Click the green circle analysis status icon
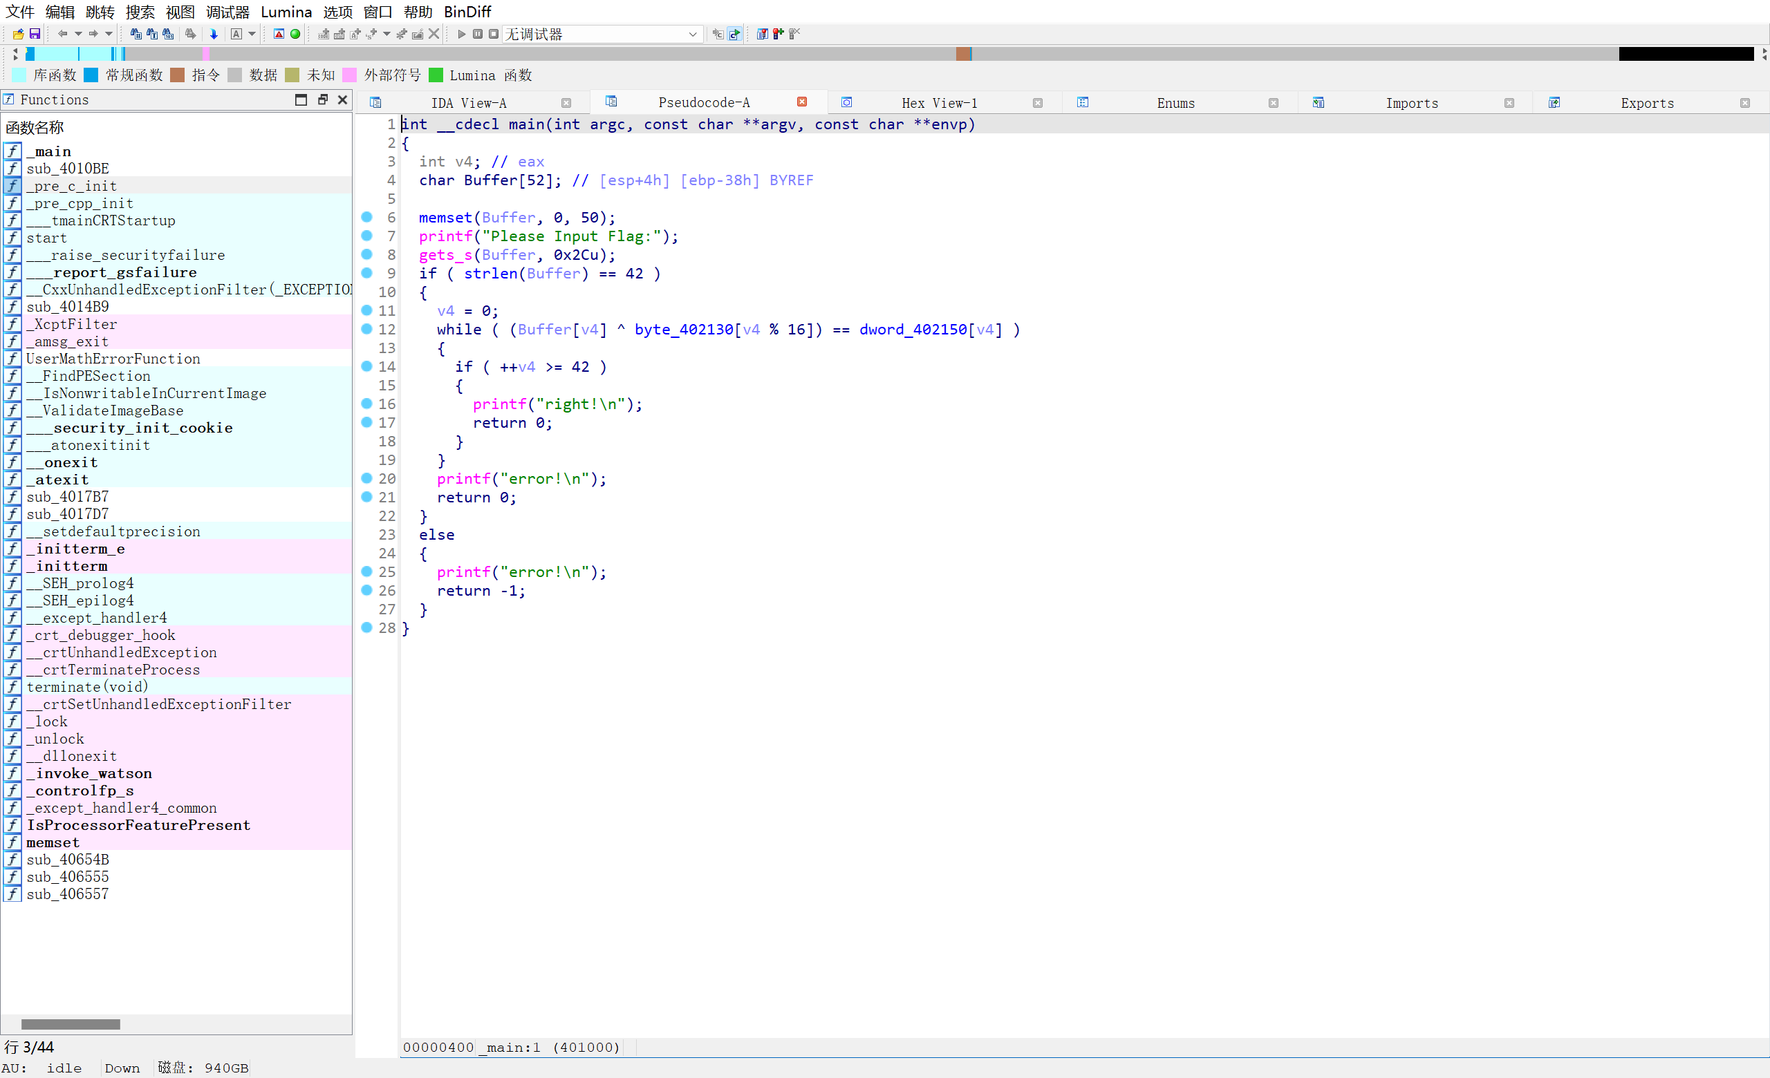Screen dimensions: 1770x1078 [295, 34]
